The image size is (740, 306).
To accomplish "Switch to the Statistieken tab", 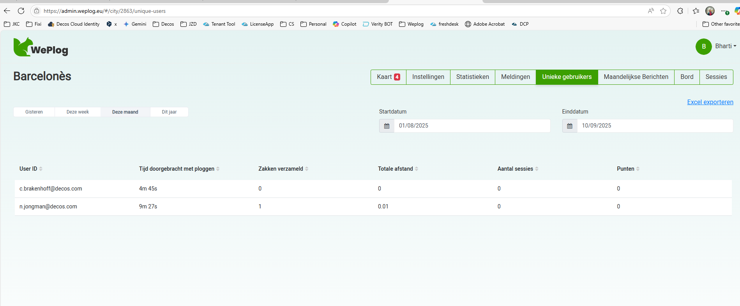I will tap(472, 77).
